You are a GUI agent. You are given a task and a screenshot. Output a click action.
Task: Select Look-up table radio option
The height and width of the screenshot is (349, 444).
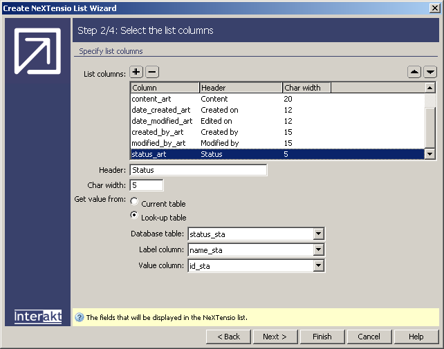[134, 215]
